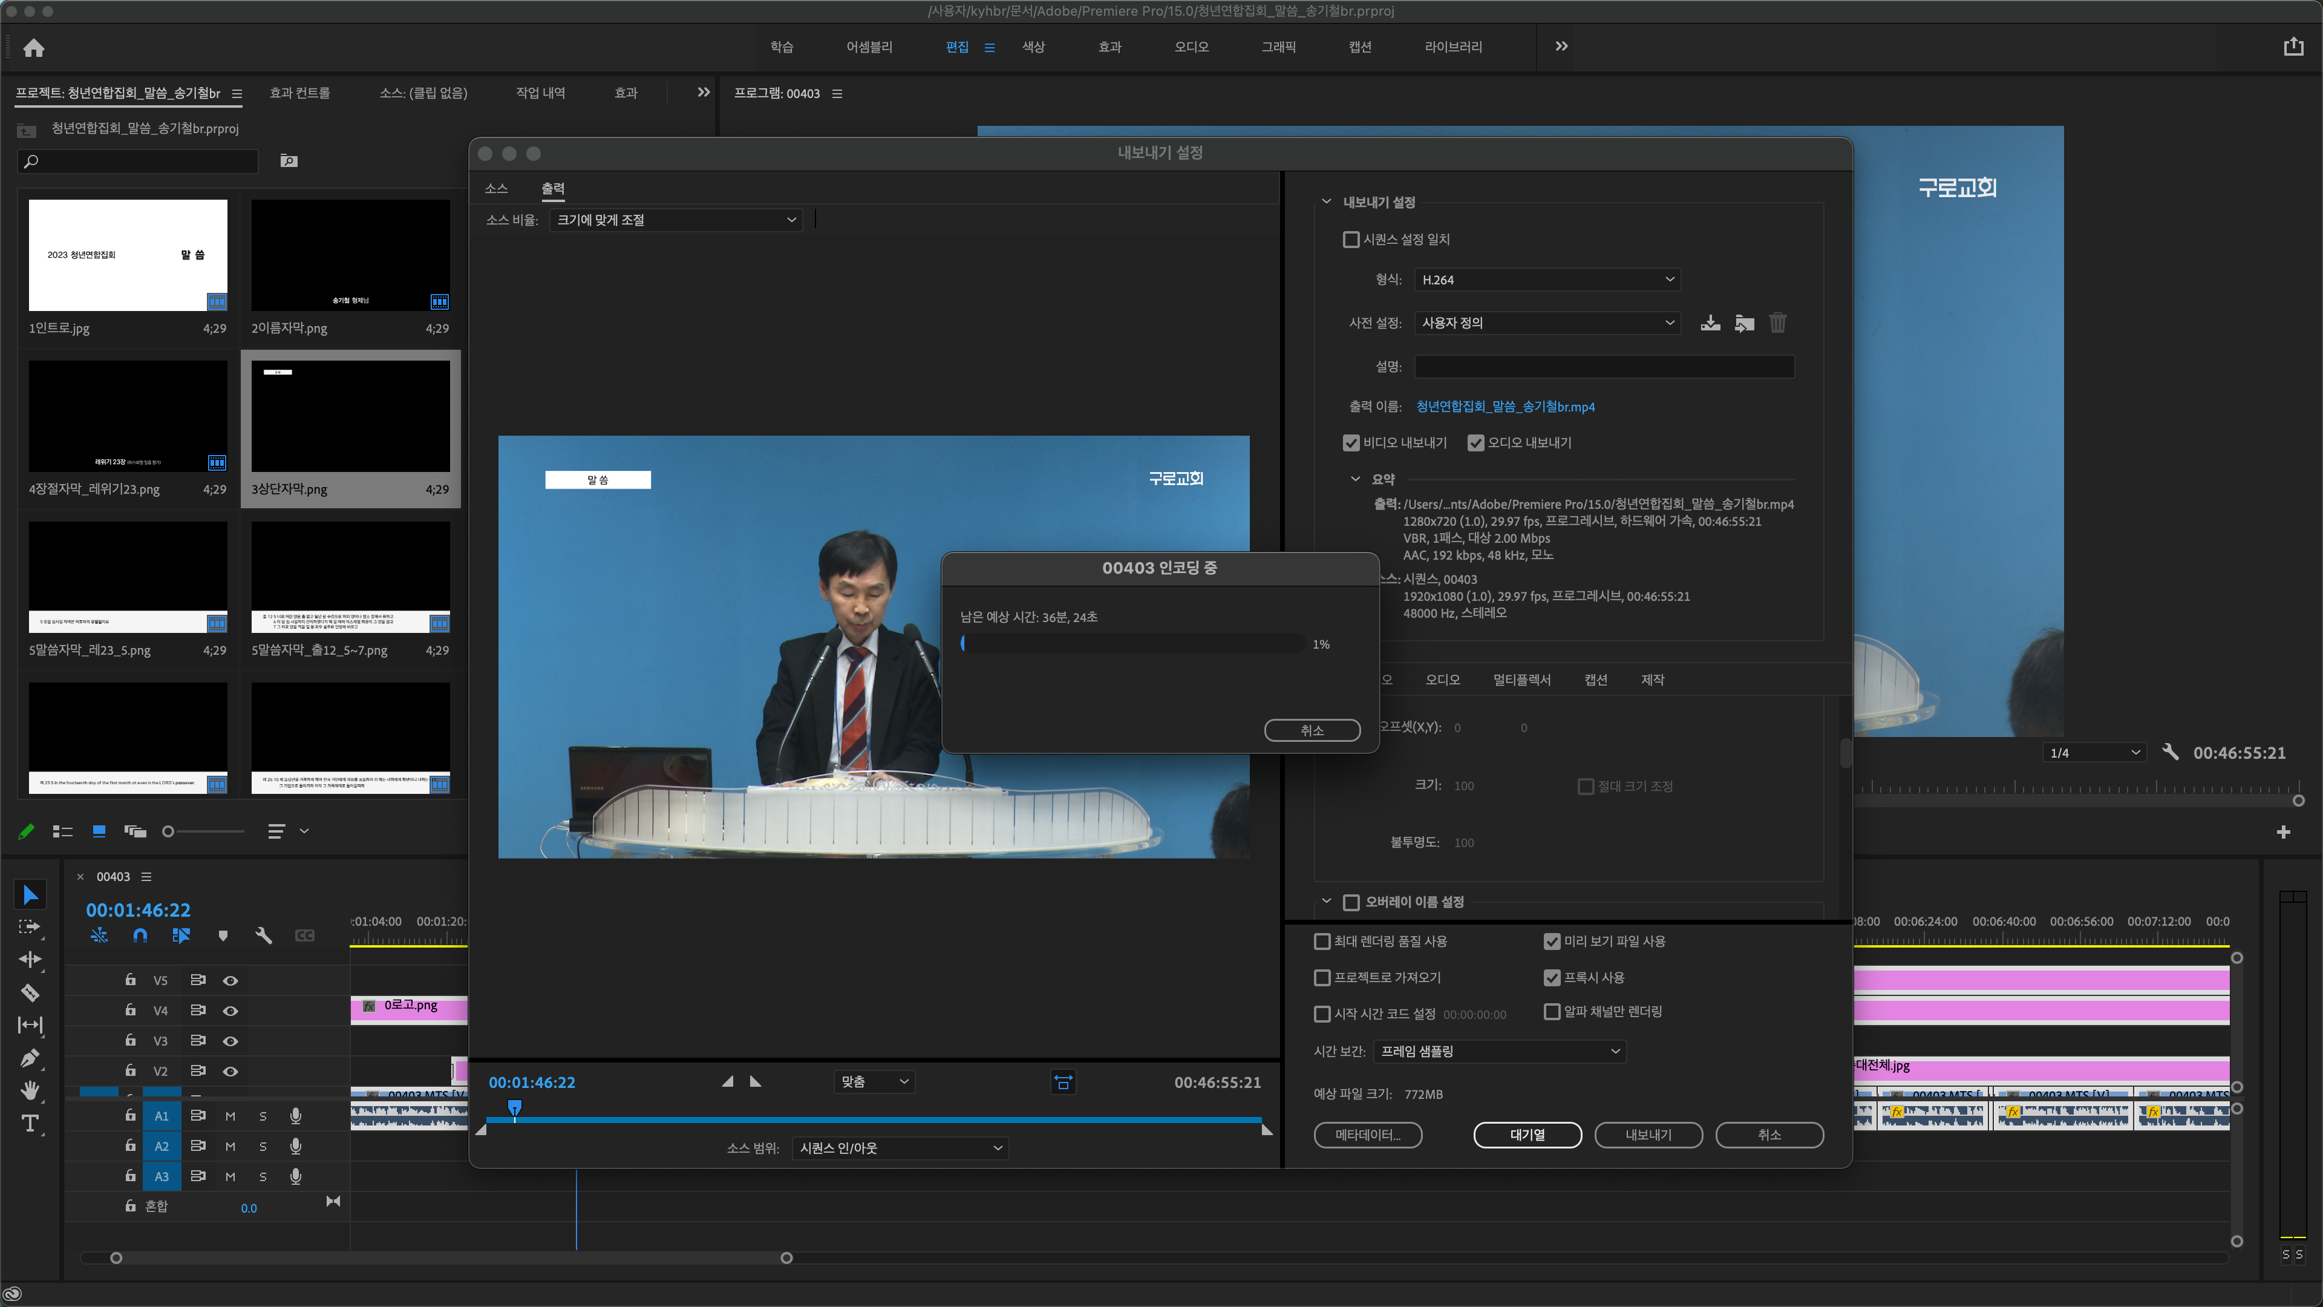Enable render alpha channel only checkbox
The height and width of the screenshot is (1307, 2323).
click(1552, 1012)
